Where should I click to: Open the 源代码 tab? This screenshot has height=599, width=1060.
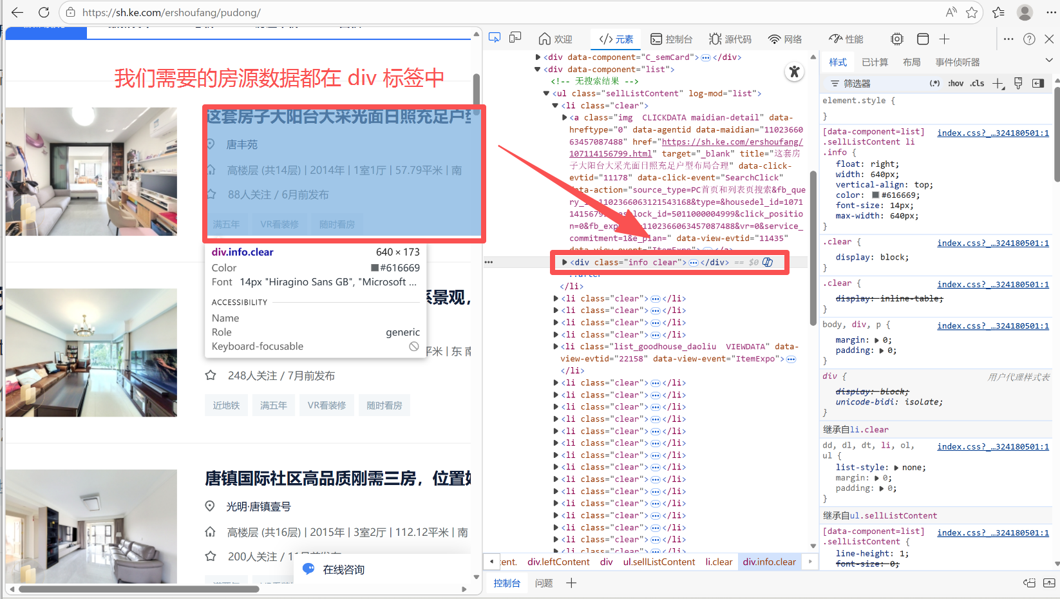(730, 39)
